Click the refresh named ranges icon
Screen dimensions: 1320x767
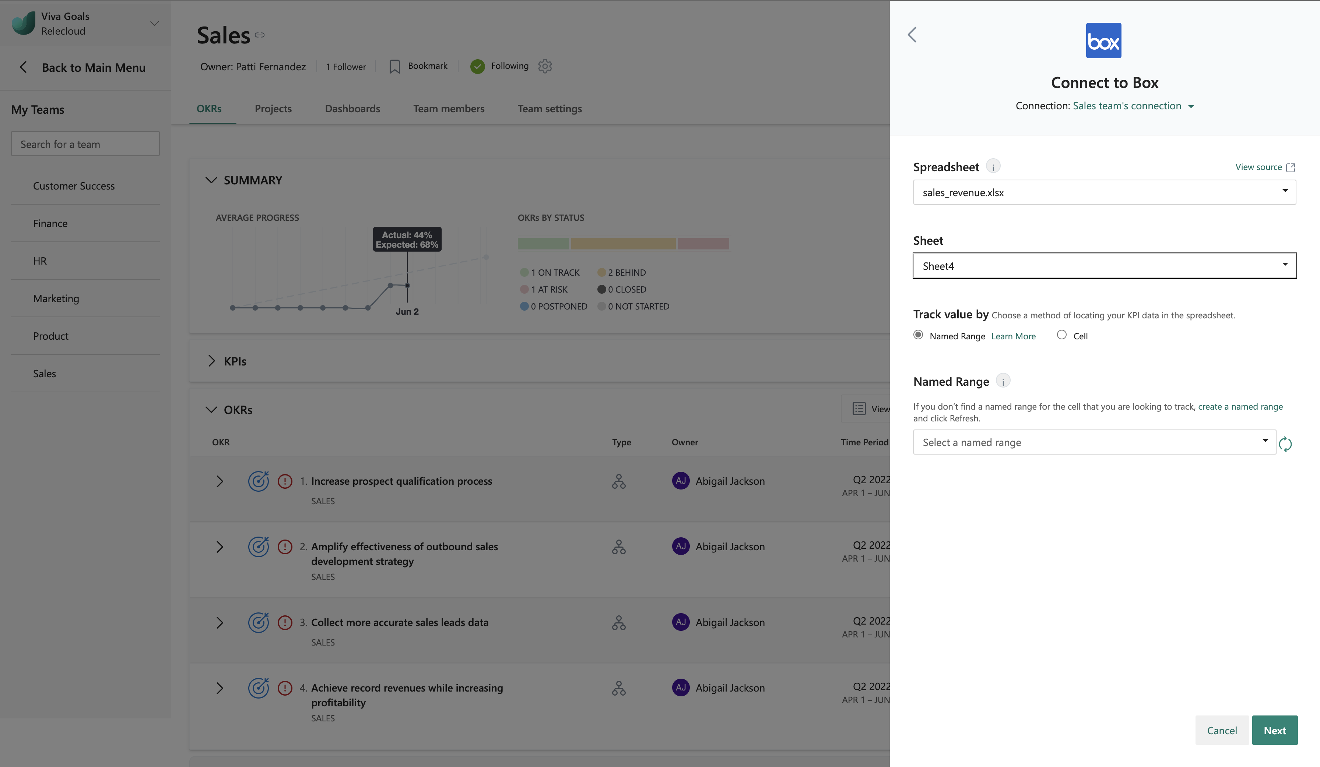tap(1285, 444)
